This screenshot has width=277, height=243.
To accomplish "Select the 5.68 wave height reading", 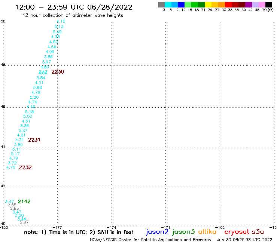I will [x=37, y=87].
